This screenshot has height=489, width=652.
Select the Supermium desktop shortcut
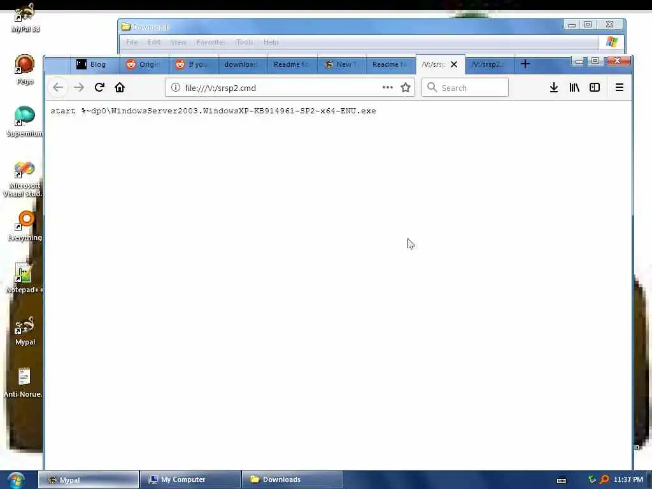point(25,122)
